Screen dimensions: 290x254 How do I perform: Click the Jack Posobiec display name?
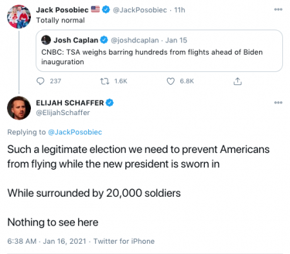point(63,10)
